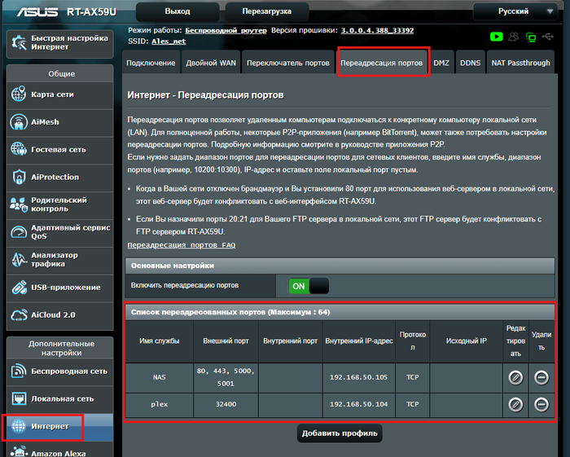Turn off the port forwarding ON switch
The height and width of the screenshot is (457, 570).
point(309,286)
